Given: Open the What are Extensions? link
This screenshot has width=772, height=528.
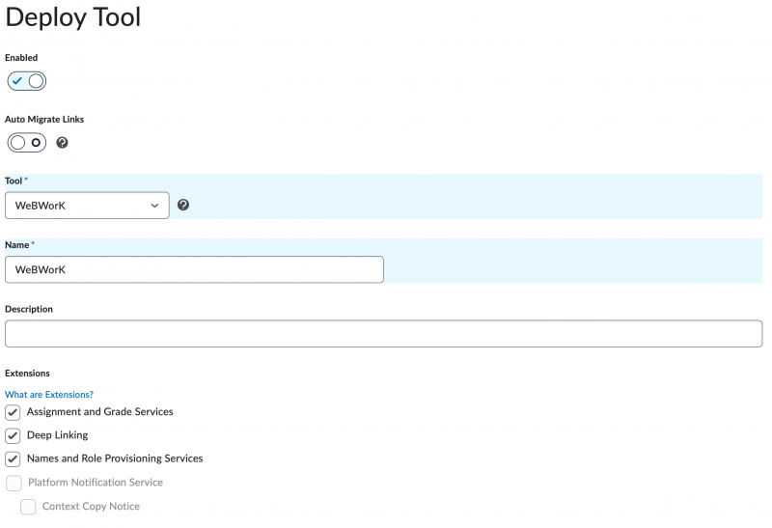Looking at the screenshot, I should point(49,395).
